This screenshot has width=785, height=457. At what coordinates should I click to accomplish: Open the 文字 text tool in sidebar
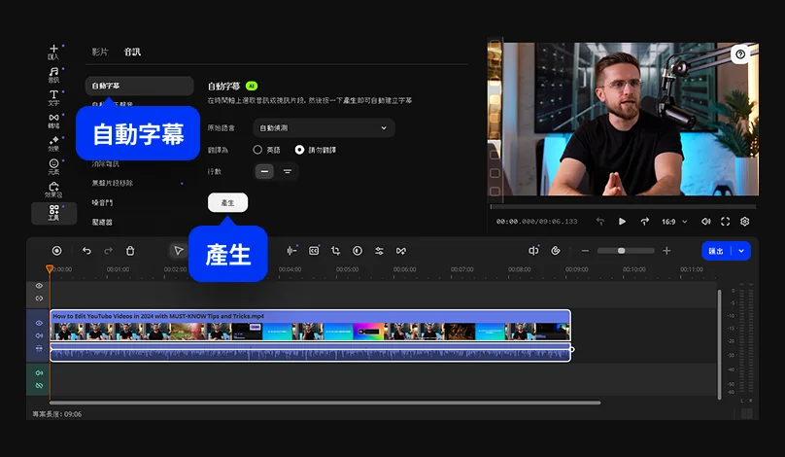53,97
